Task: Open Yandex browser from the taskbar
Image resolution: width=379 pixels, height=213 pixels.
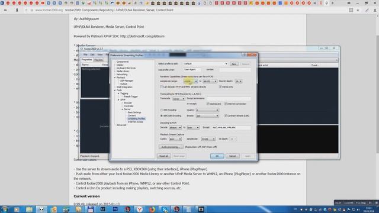Action: [x=140, y=209]
